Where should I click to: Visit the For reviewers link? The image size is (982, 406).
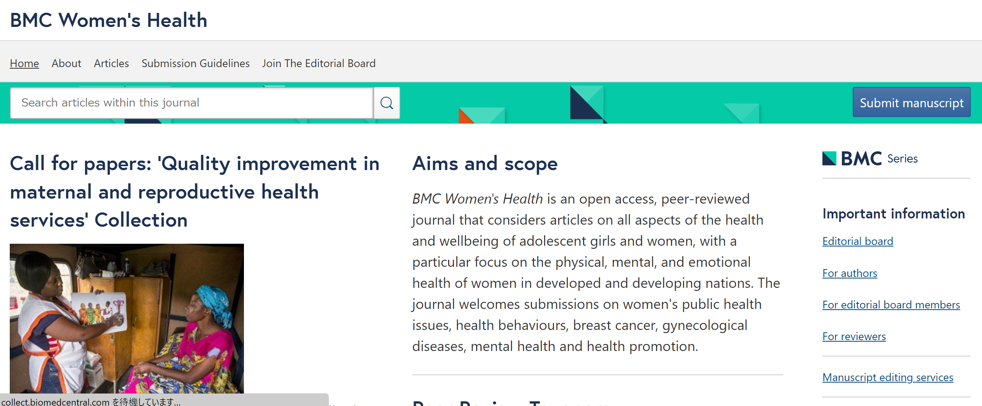point(854,337)
